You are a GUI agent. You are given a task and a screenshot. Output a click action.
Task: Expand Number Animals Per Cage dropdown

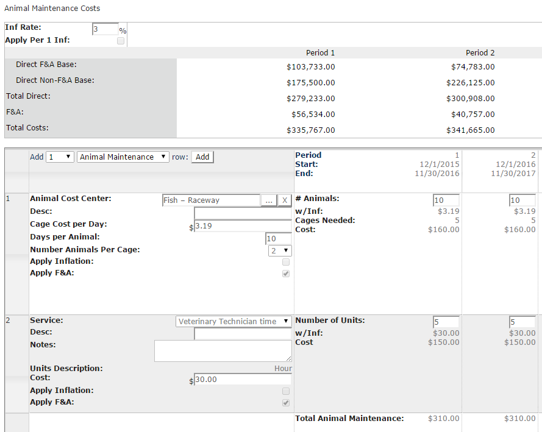point(280,250)
